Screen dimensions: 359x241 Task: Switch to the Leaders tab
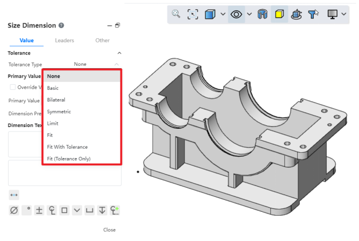click(64, 41)
